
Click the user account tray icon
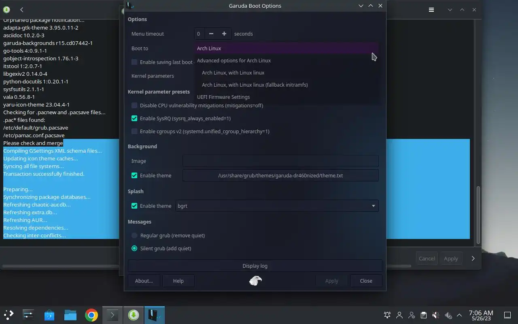click(399, 315)
